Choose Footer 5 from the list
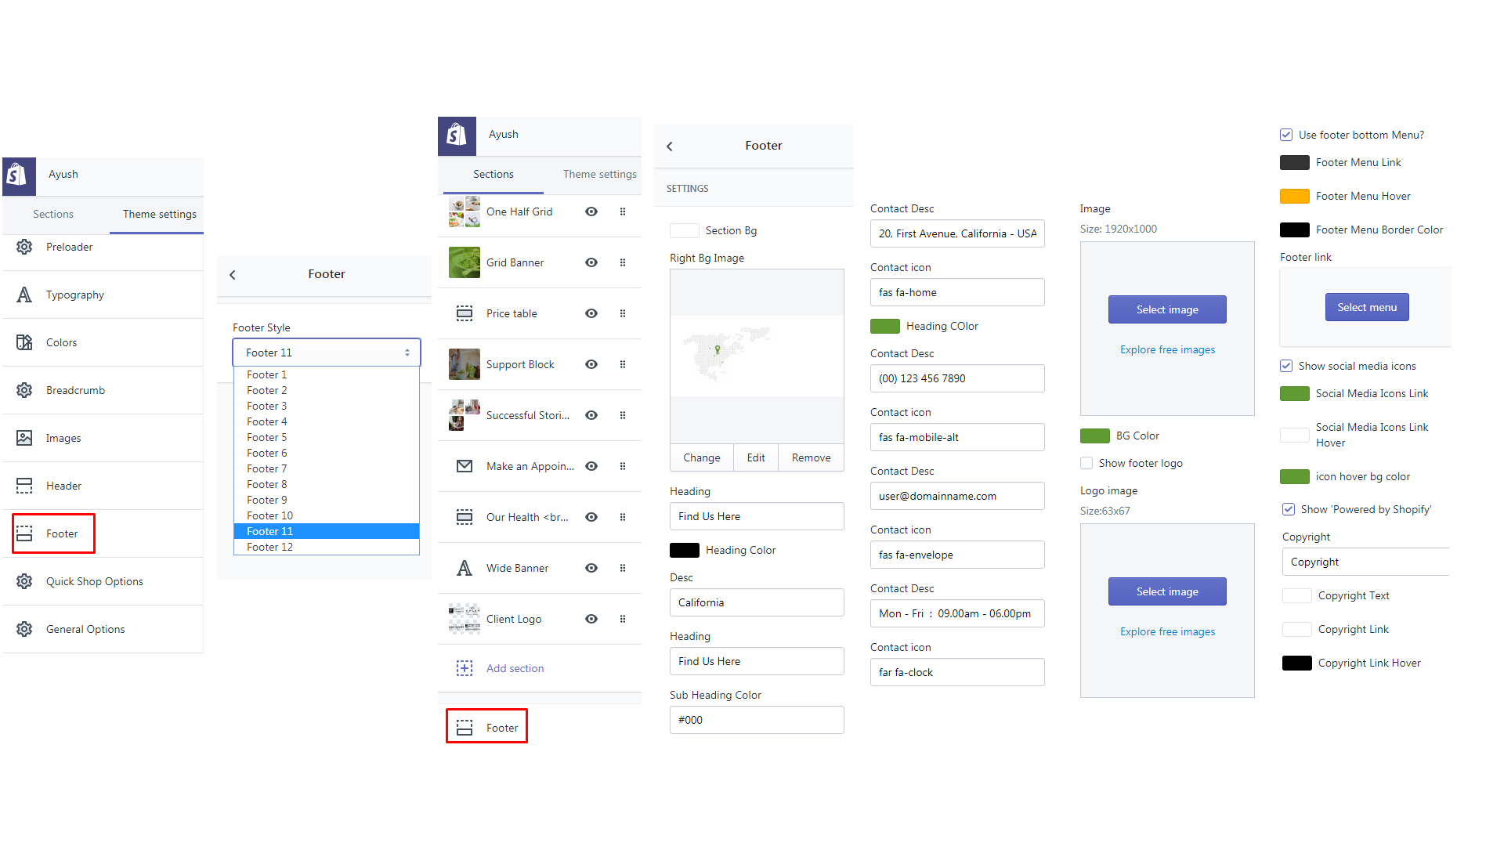Viewport: 1504px width, 846px height. (x=267, y=437)
